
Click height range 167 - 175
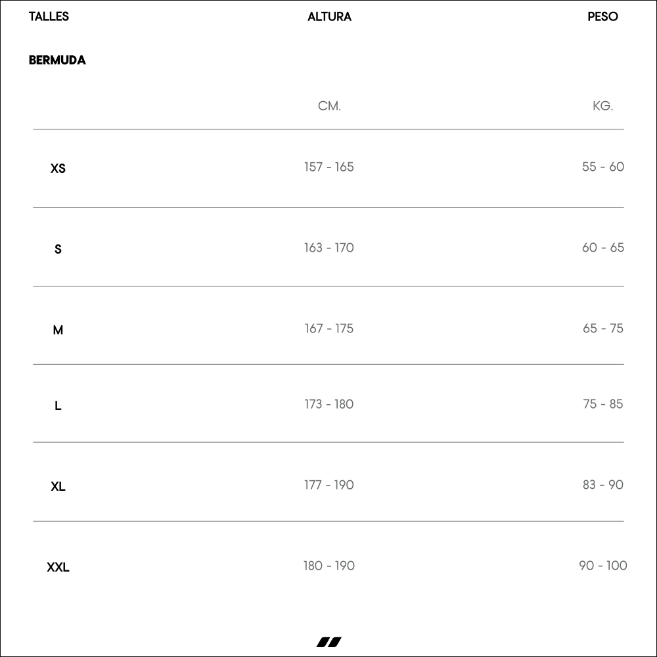point(329,328)
